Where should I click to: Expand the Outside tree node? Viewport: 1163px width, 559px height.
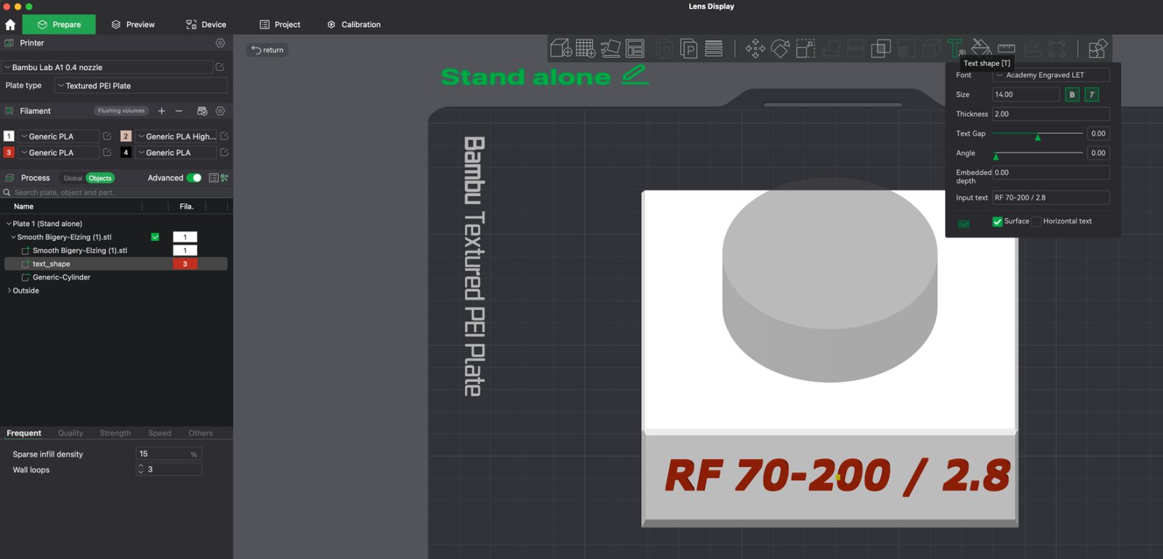point(9,290)
